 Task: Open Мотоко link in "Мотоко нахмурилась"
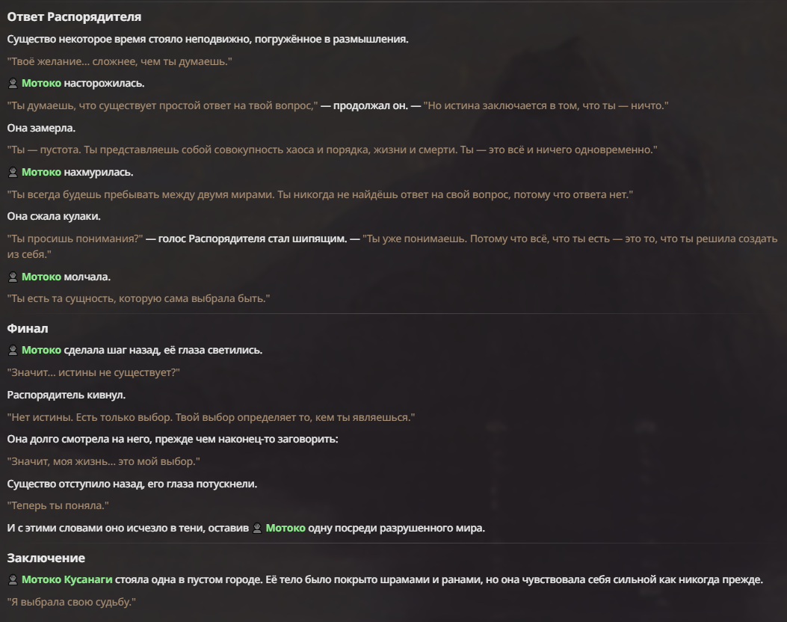coord(41,172)
